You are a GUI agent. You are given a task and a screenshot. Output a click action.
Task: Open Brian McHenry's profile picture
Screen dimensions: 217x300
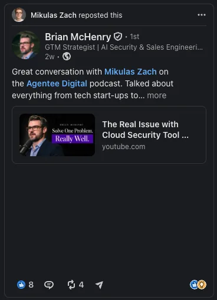click(x=26, y=45)
